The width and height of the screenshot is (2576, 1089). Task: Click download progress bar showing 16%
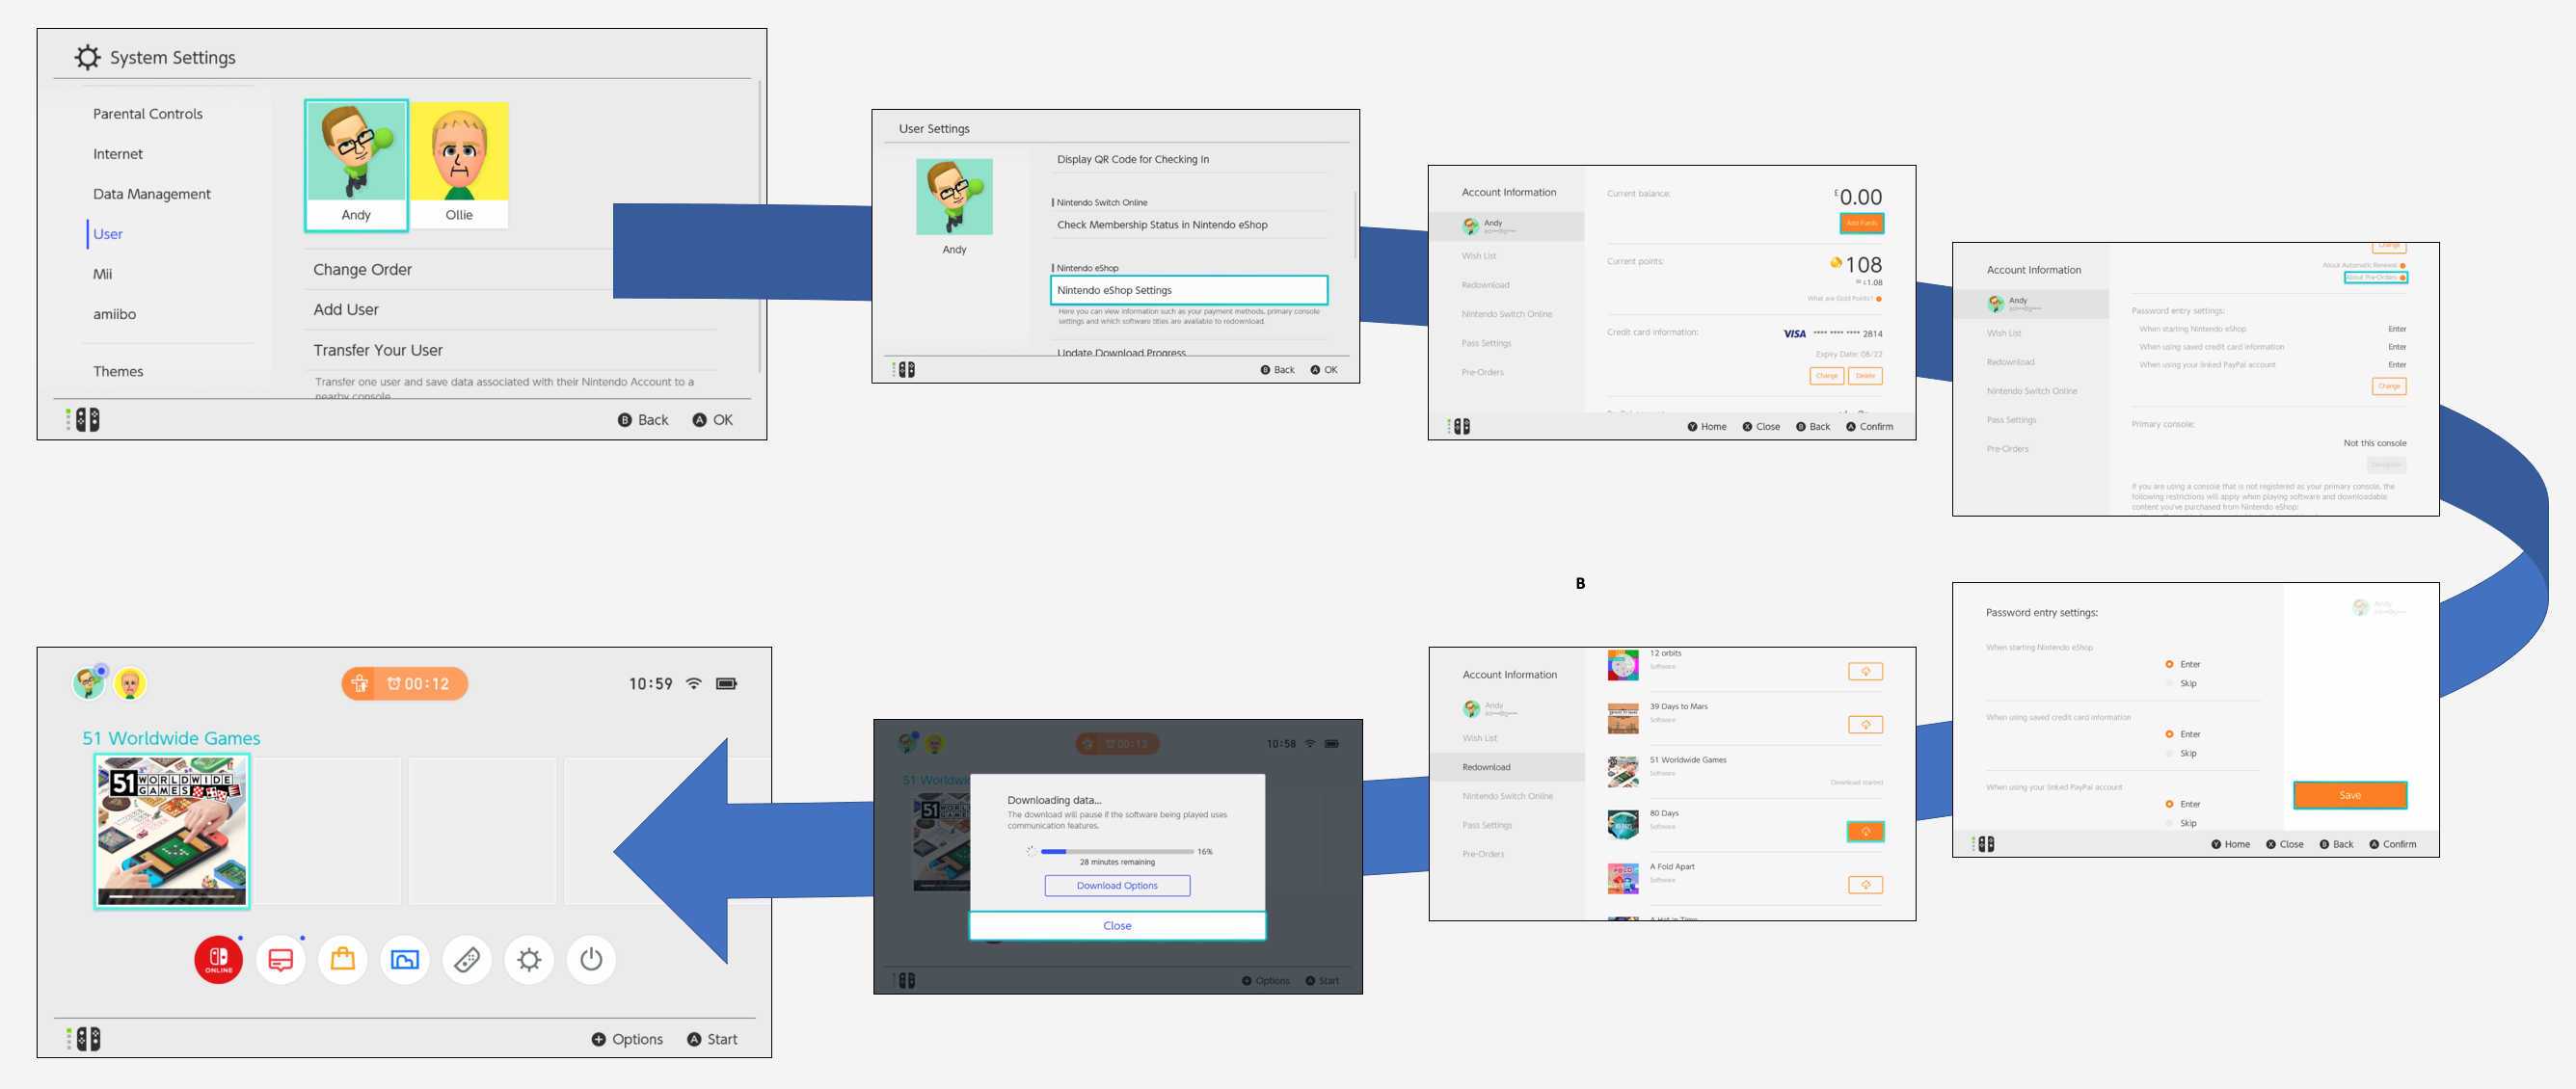tap(1116, 851)
